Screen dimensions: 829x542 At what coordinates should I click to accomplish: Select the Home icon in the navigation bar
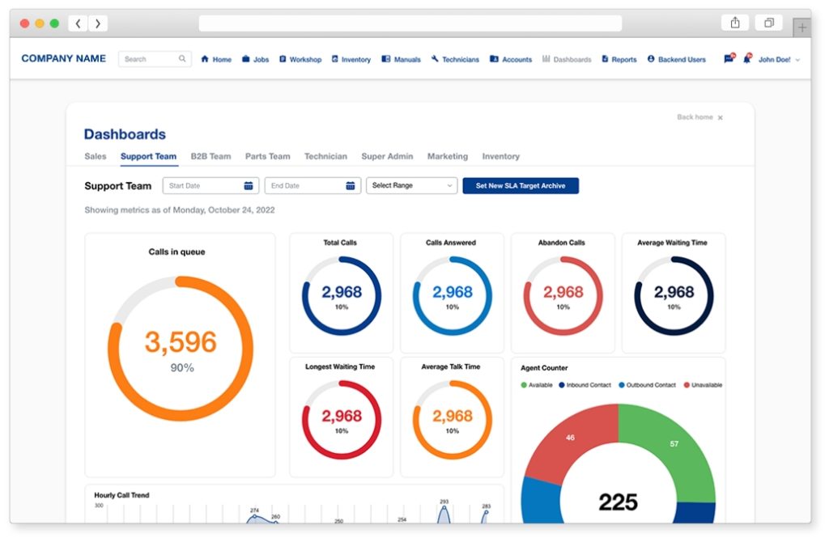(x=206, y=59)
